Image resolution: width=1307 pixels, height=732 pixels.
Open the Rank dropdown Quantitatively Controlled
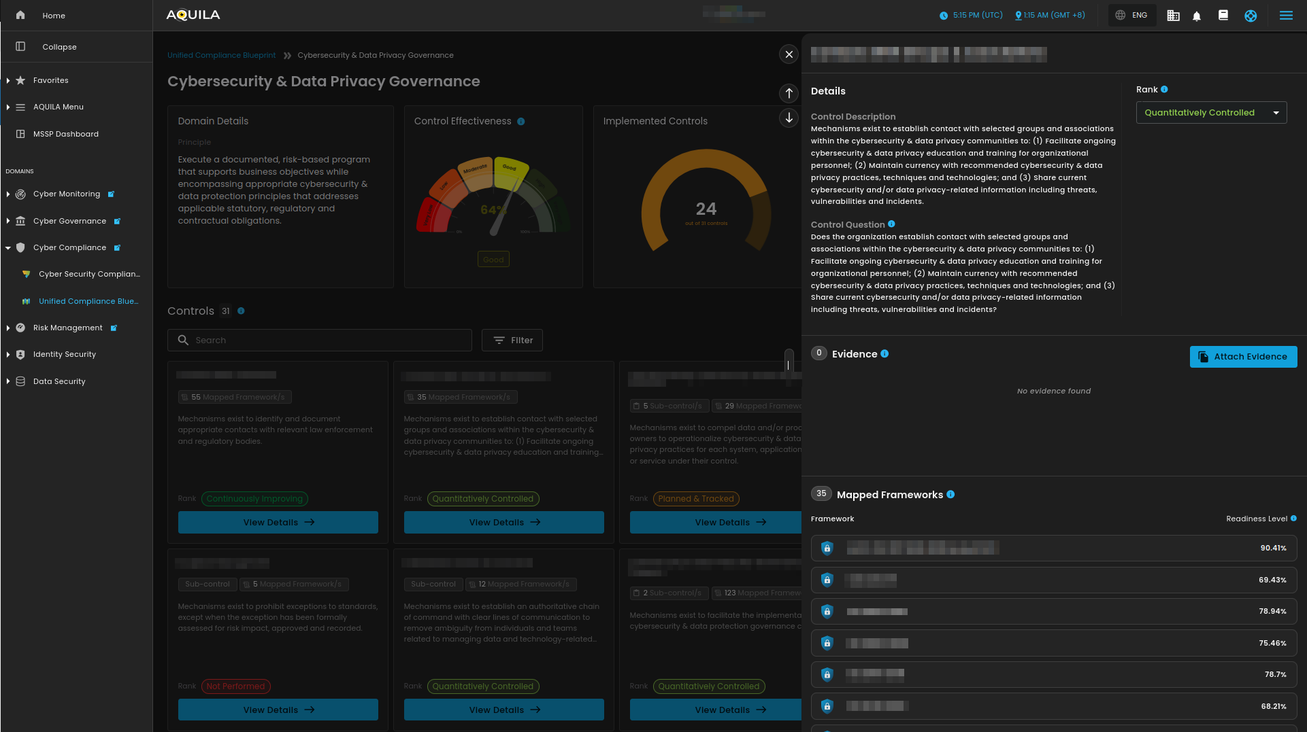click(1211, 113)
